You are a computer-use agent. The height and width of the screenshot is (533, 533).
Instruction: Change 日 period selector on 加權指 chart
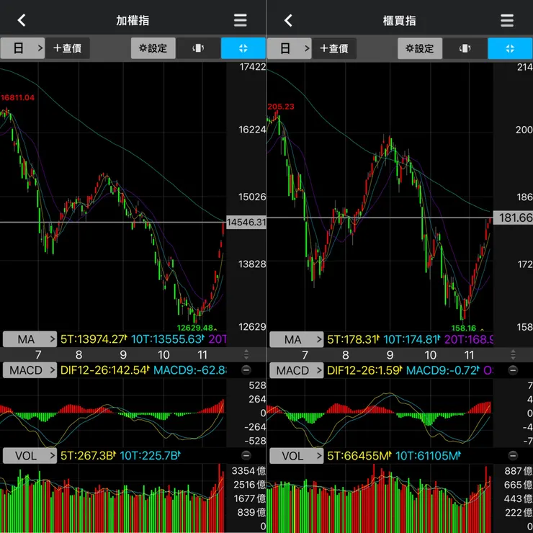pos(22,48)
